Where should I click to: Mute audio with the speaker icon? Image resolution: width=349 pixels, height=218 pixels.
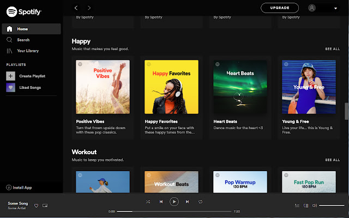point(314,205)
